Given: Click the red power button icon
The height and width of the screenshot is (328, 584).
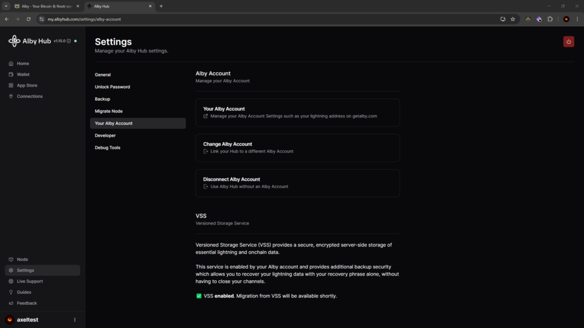Looking at the screenshot, I should pos(568,42).
